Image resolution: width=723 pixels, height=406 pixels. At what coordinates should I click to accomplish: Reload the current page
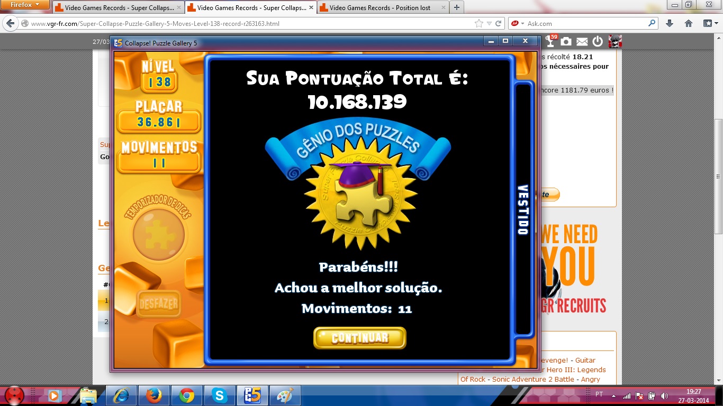coord(499,23)
